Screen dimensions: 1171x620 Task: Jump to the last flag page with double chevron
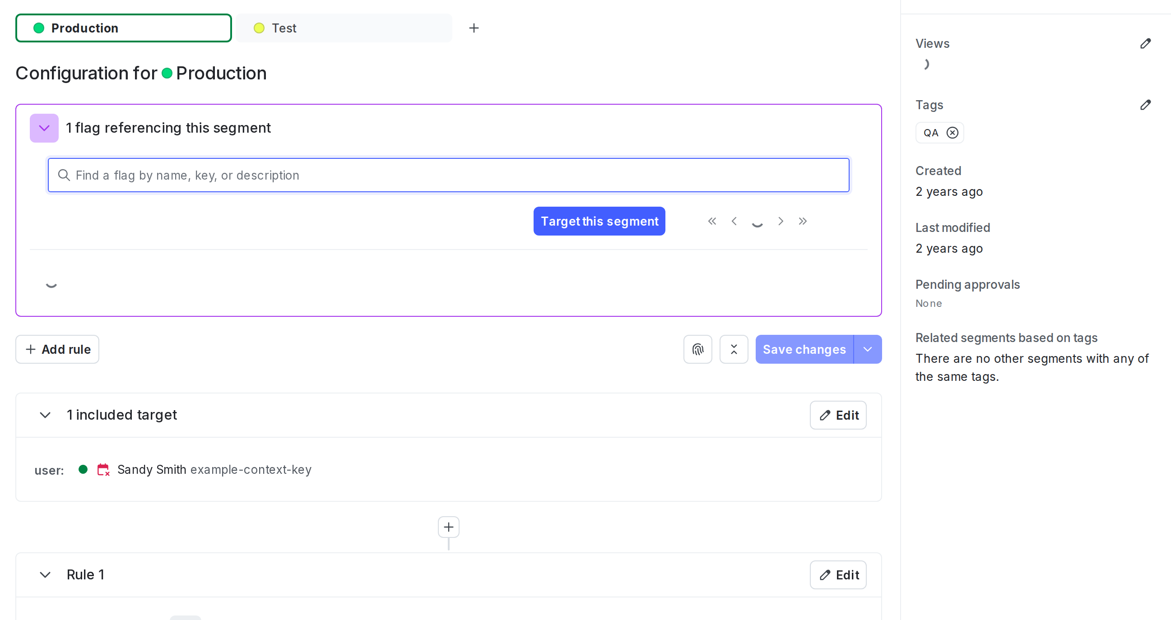click(803, 221)
